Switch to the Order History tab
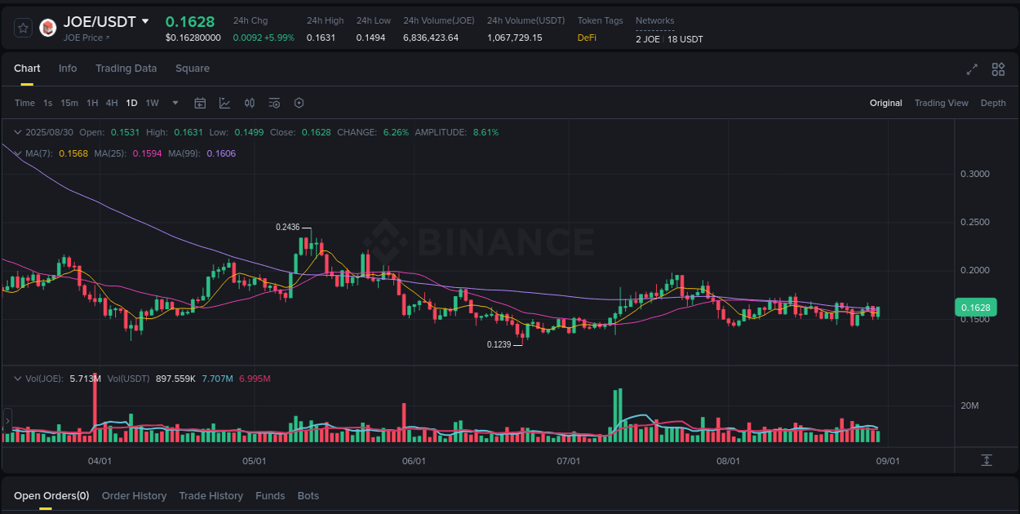This screenshot has width=1020, height=514. click(x=134, y=495)
